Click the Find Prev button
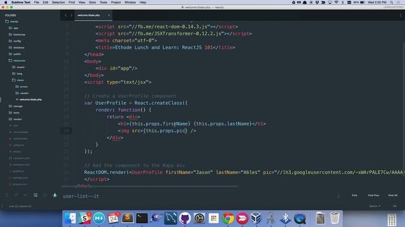The height and width of the screenshot is (227, 405). tap(373, 195)
